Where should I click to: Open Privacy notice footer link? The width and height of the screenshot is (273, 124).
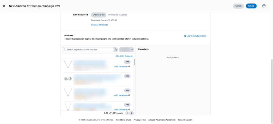140,120
